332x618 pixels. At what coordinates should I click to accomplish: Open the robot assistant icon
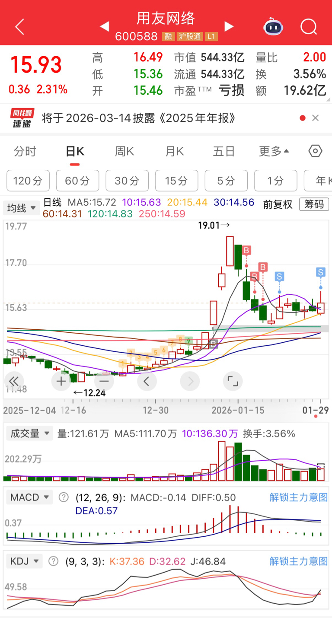274,27
